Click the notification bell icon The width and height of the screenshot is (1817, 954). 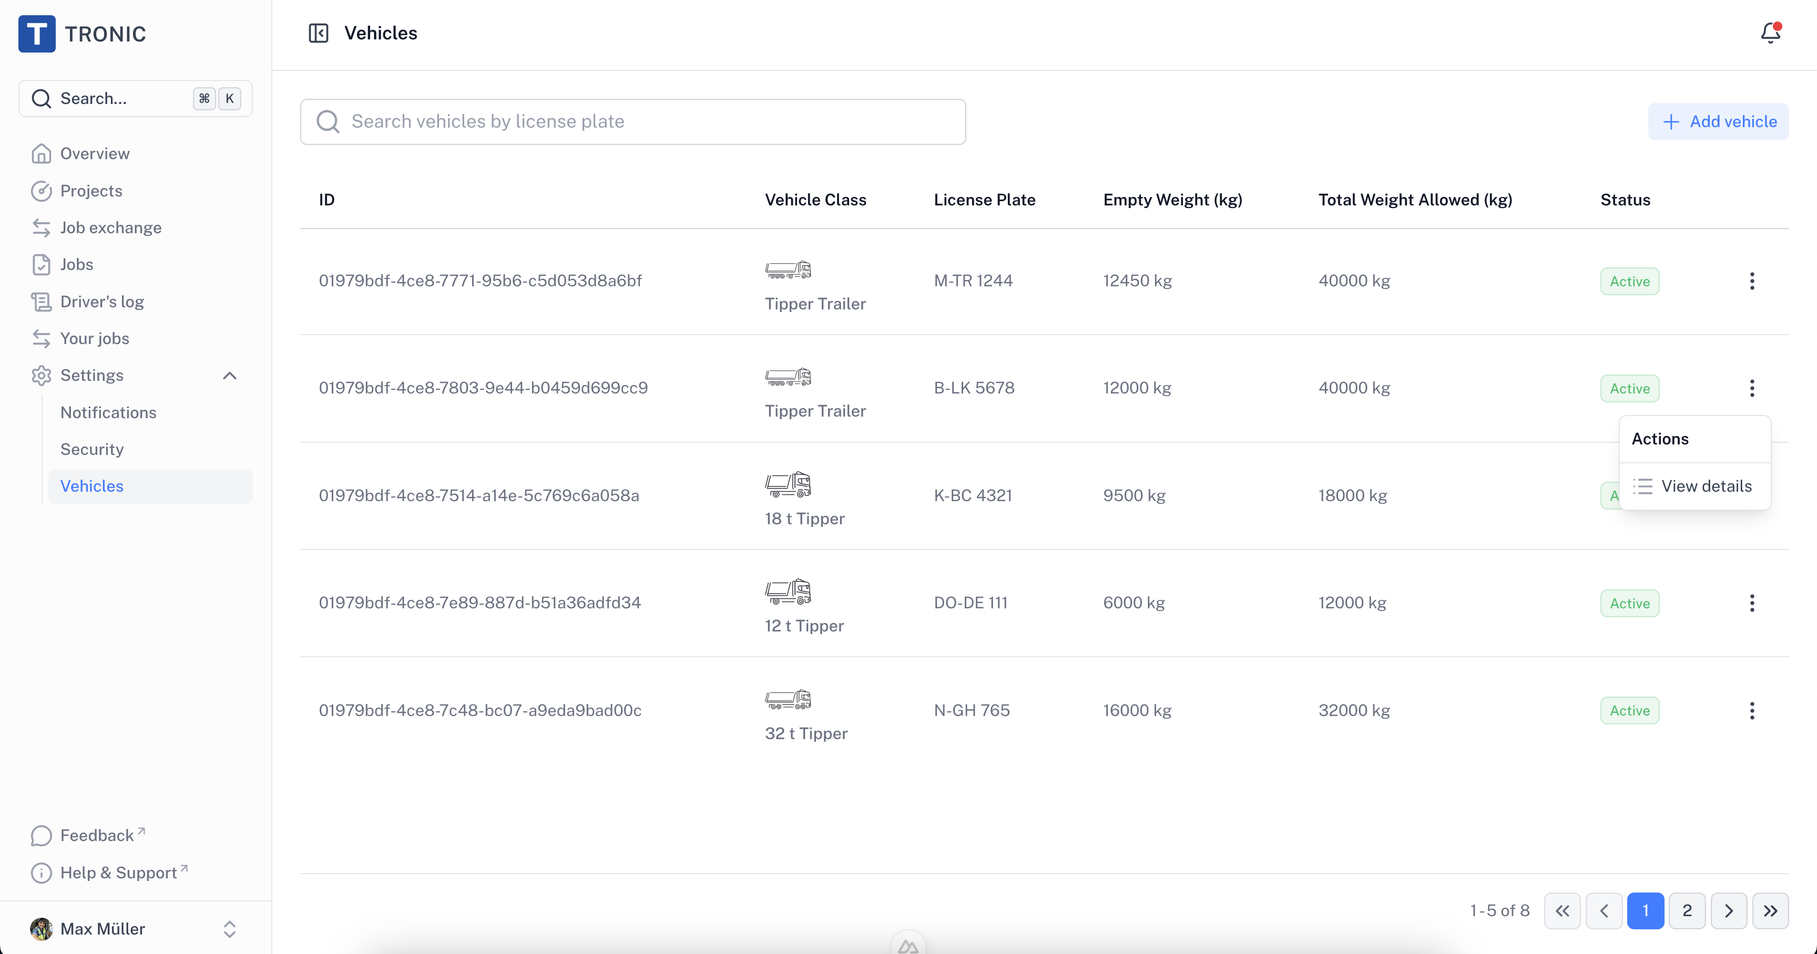point(1770,33)
